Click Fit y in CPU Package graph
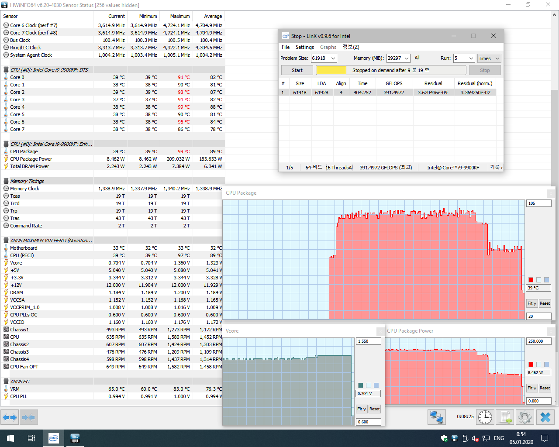Viewport: 559px width, 447px height. (532, 303)
